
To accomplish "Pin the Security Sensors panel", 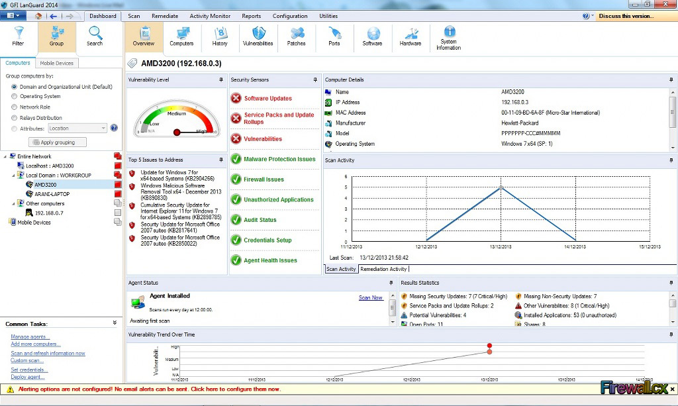I will point(315,79).
